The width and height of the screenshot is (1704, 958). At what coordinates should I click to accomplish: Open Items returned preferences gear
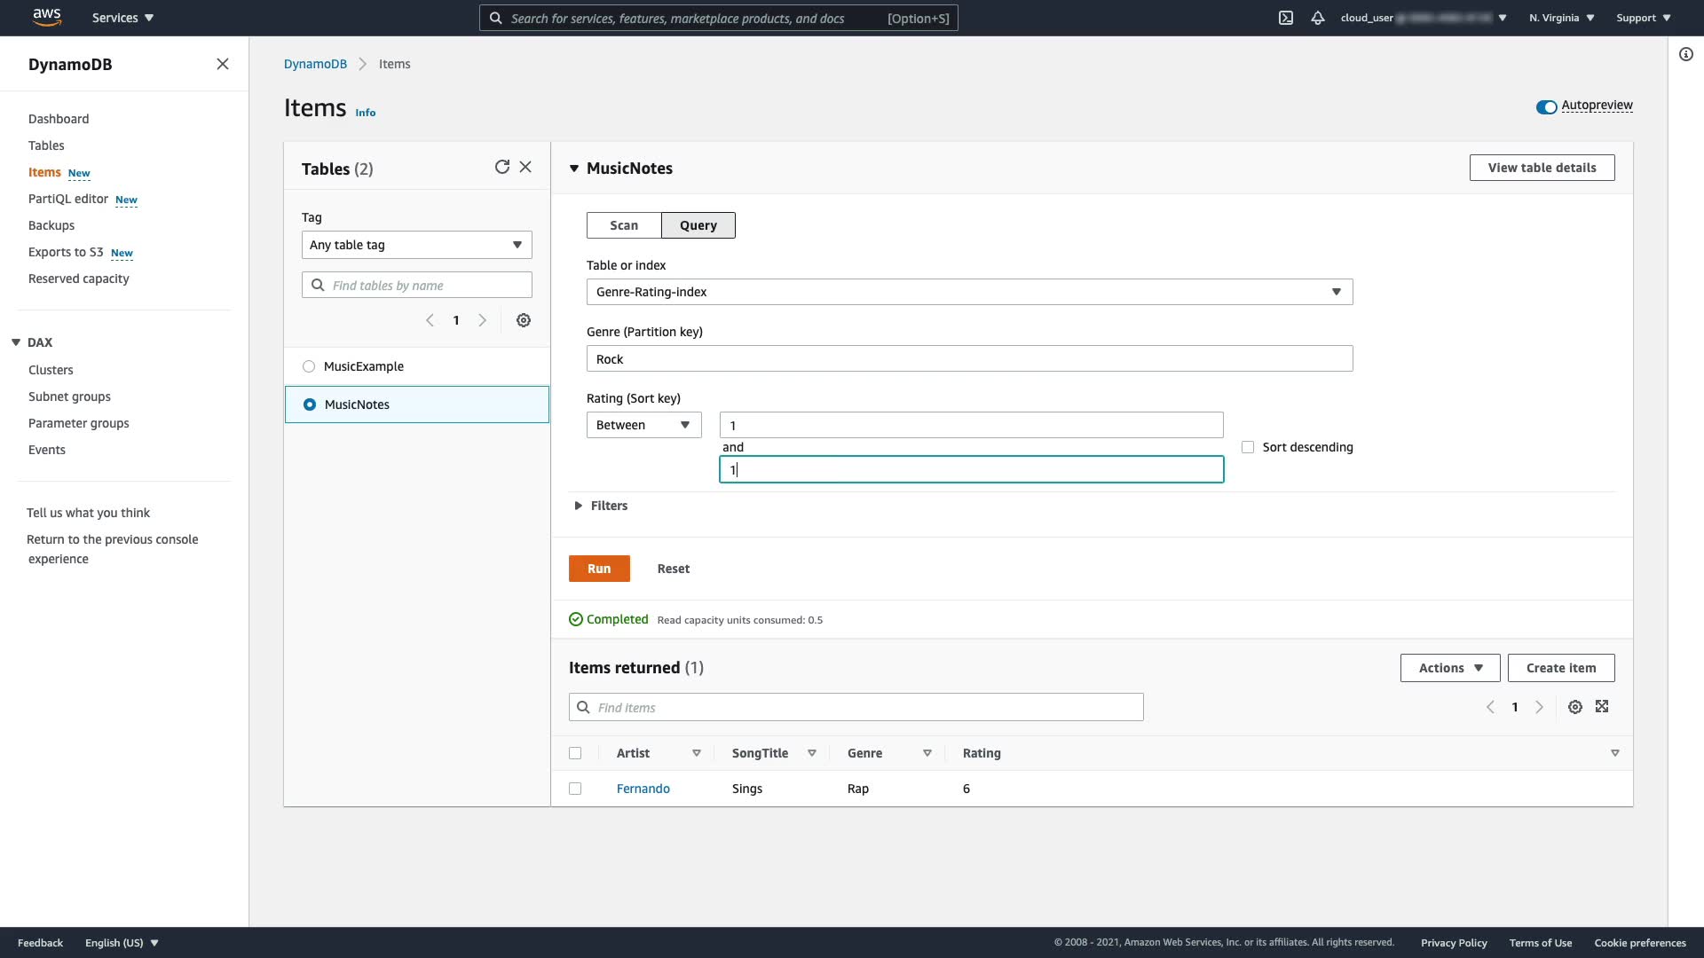pyautogui.click(x=1574, y=707)
